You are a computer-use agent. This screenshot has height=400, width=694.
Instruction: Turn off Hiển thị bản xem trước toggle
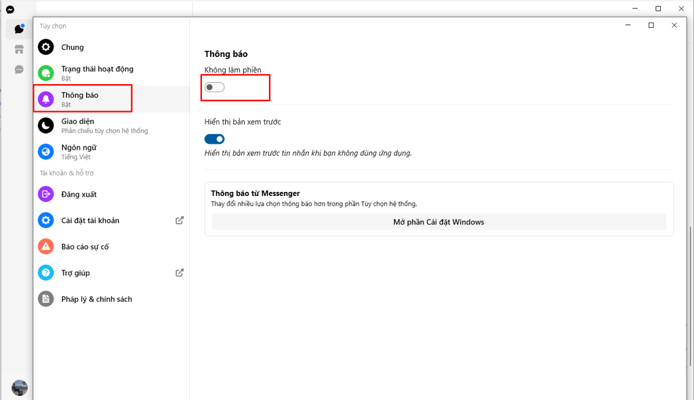[215, 139]
